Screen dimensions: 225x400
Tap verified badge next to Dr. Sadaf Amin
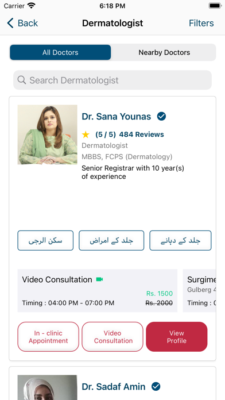tap(156, 386)
